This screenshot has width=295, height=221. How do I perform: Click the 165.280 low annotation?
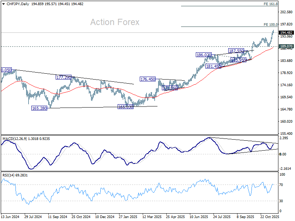click(x=39, y=108)
